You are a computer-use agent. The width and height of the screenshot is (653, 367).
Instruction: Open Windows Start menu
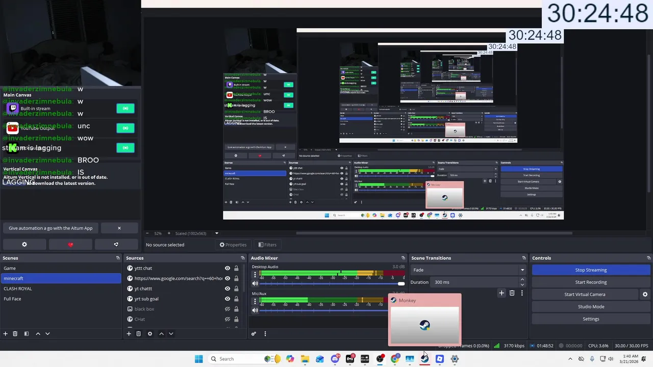198,359
